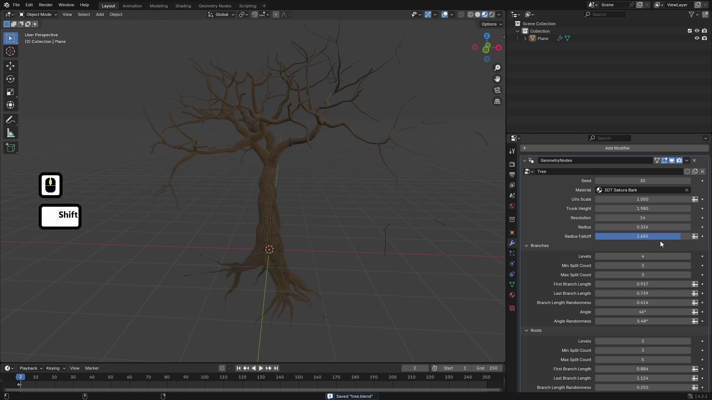Open the Render Properties tab
712x400 pixels.
point(512,164)
